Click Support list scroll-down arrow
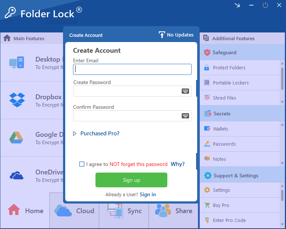The width and height of the screenshot is (286, 229). (282, 224)
